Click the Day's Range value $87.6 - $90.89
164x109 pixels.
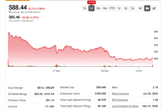click(x=46, y=88)
